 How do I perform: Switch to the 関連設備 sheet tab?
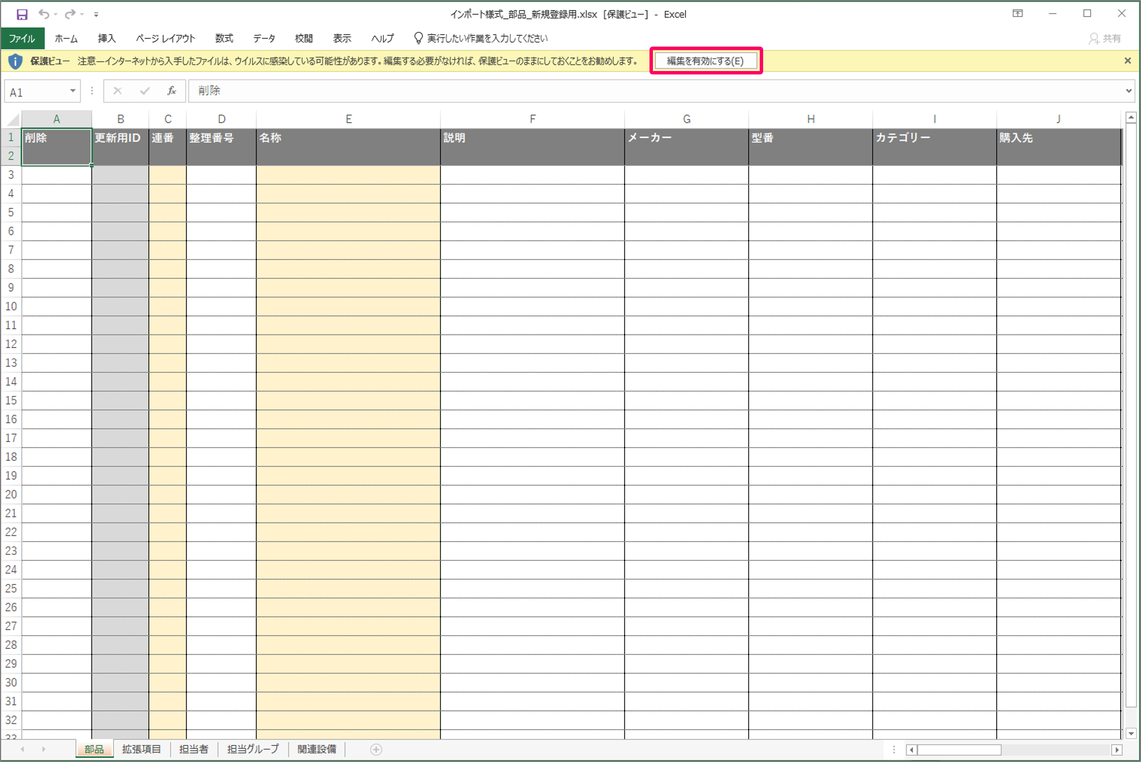[x=317, y=749]
